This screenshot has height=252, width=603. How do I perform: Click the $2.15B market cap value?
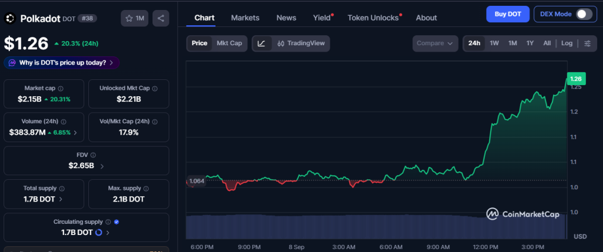(x=29, y=99)
